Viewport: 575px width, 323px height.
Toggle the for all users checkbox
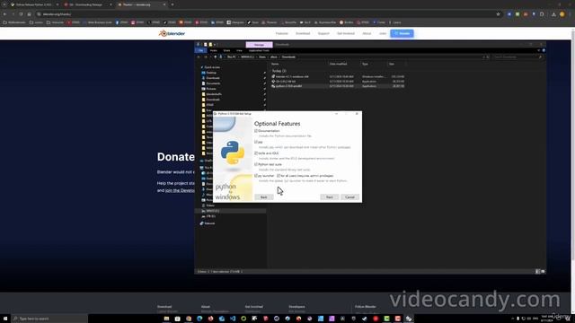279,176
